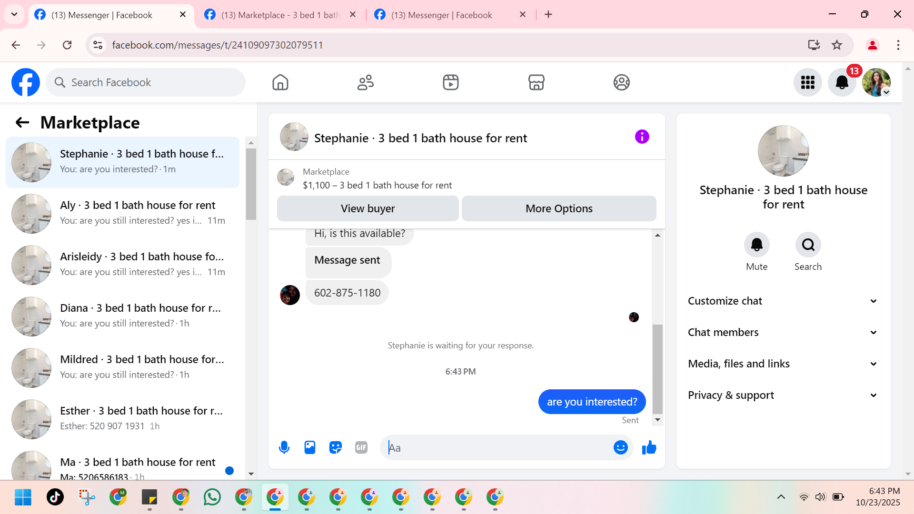The height and width of the screenshot is (514, 914).
Task: Click the More Options button
Action: (x=559, y=208)
